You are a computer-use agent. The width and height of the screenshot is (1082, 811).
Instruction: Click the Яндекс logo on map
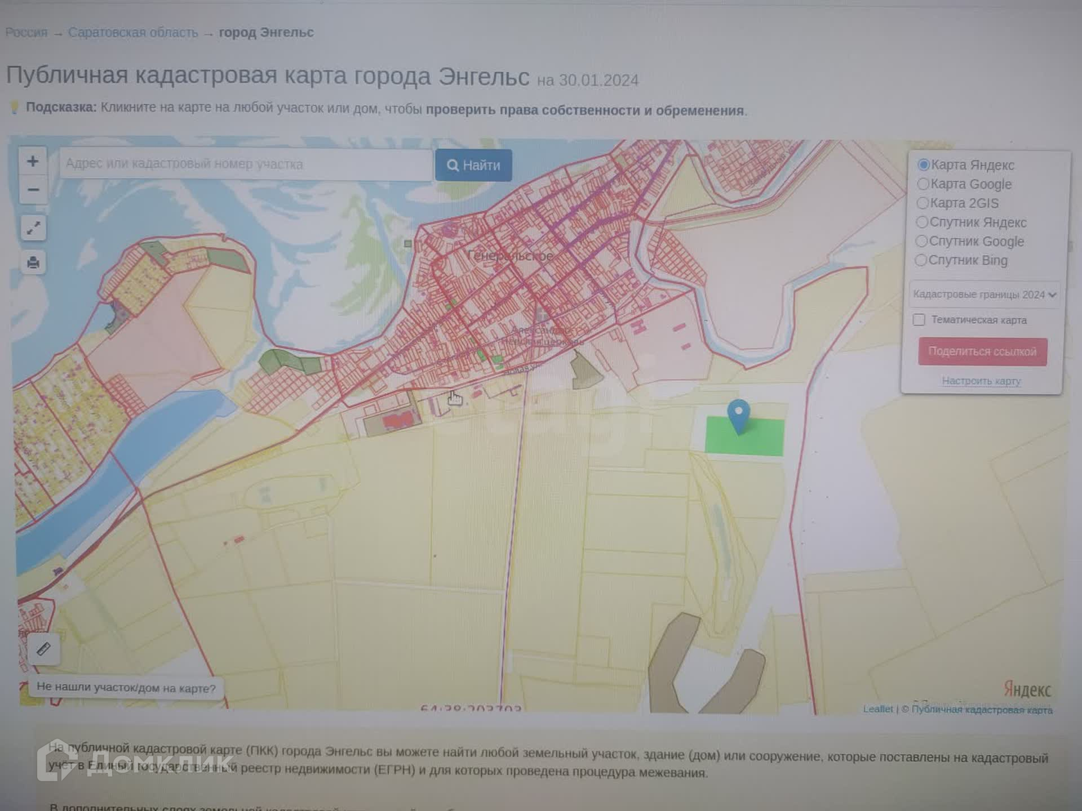coord(1027,689)
